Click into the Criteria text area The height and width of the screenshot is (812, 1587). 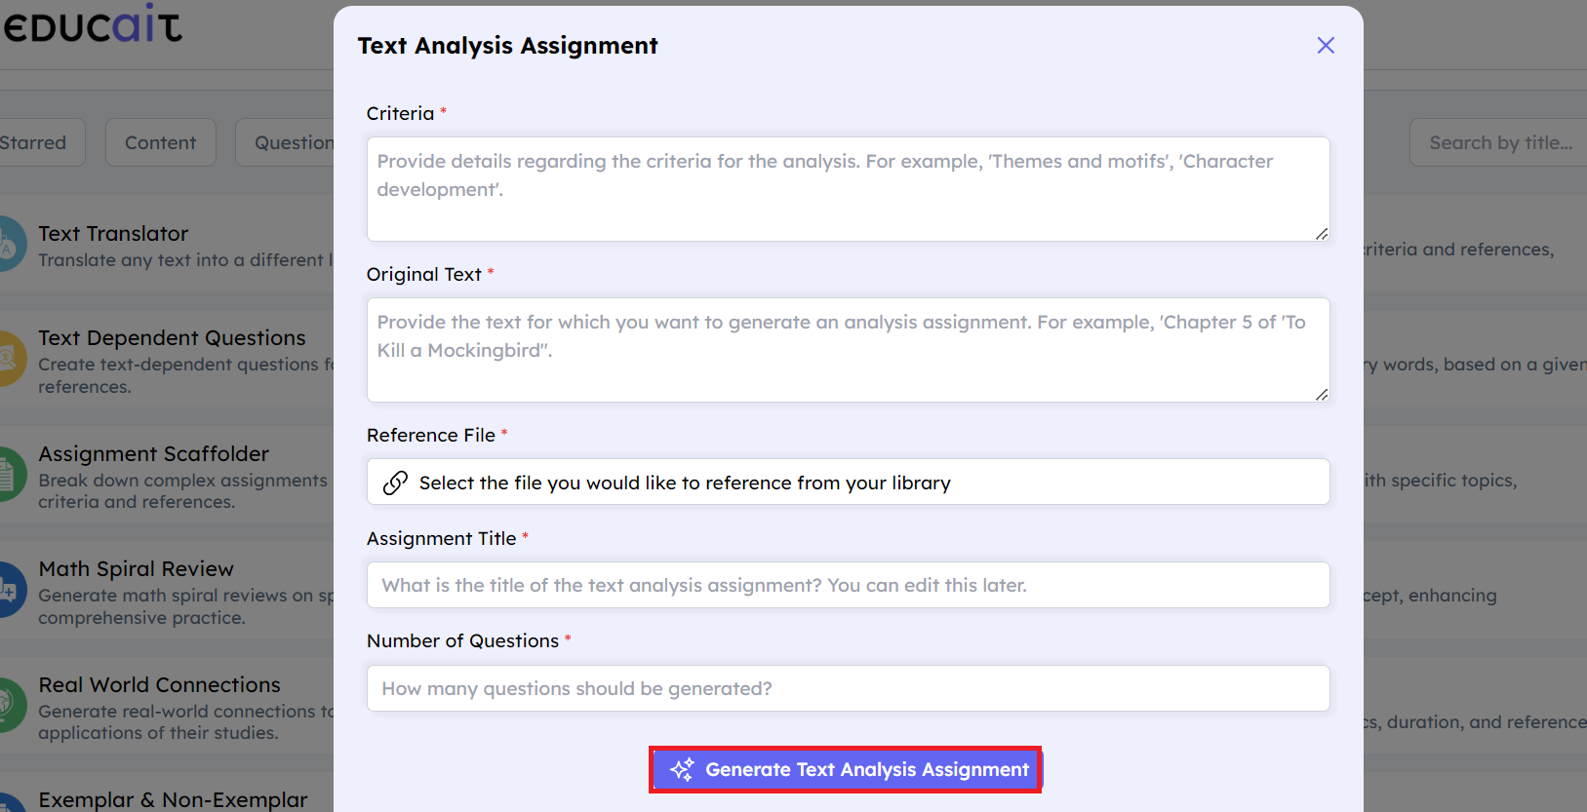coord(848,189)
